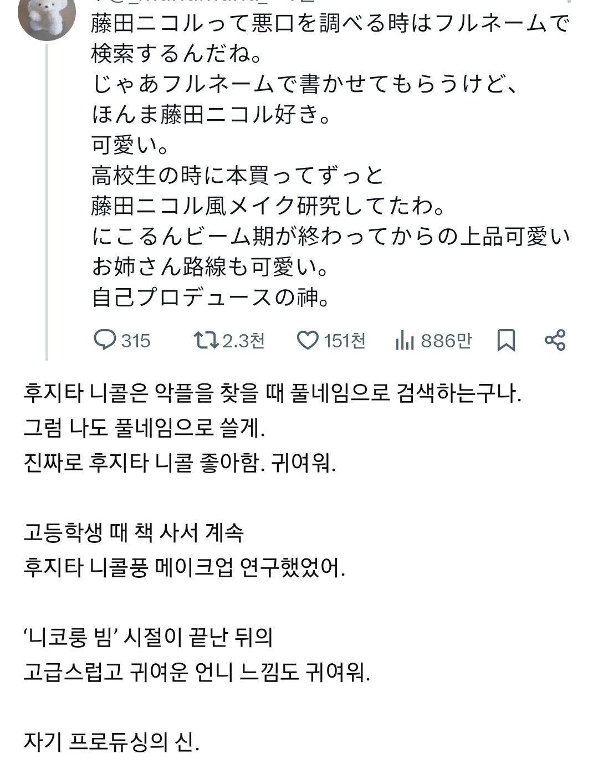The height and width of the screenshot is (764, 598).
Task: Click the tweet line '自己プロデュースの神。'
Action: [211, 298]
